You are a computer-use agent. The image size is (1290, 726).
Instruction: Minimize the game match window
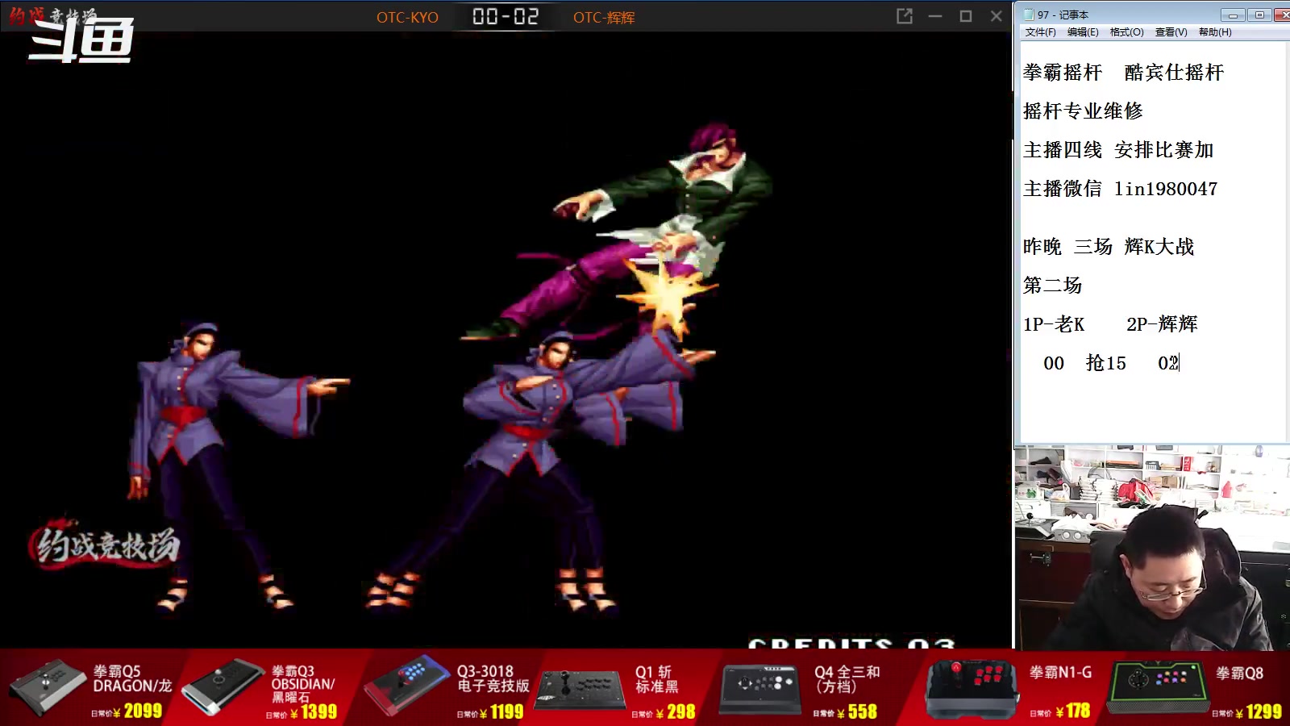(935, 16)
